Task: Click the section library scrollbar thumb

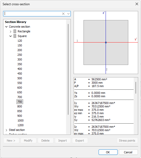Action: tap(68, 69)
